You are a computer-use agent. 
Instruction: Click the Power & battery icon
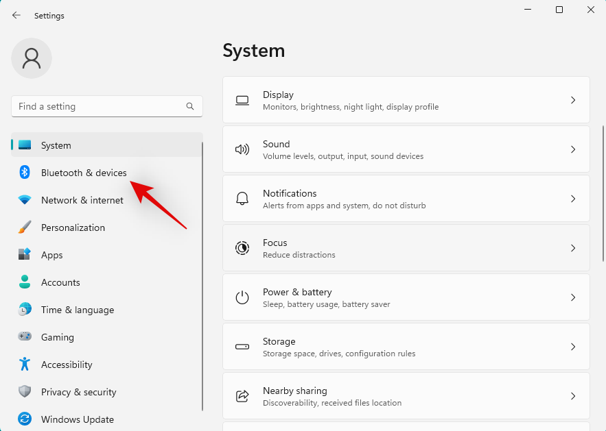click(242, 297)
